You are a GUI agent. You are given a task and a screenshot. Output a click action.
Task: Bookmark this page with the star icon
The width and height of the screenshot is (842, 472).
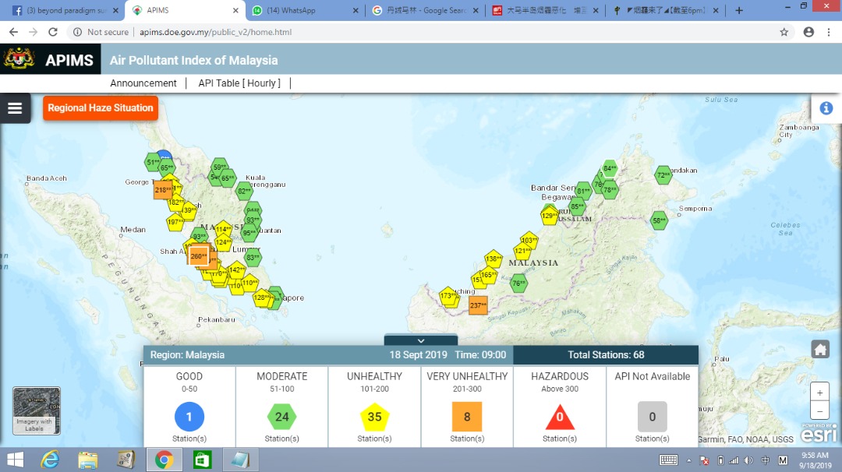point(784,32)
